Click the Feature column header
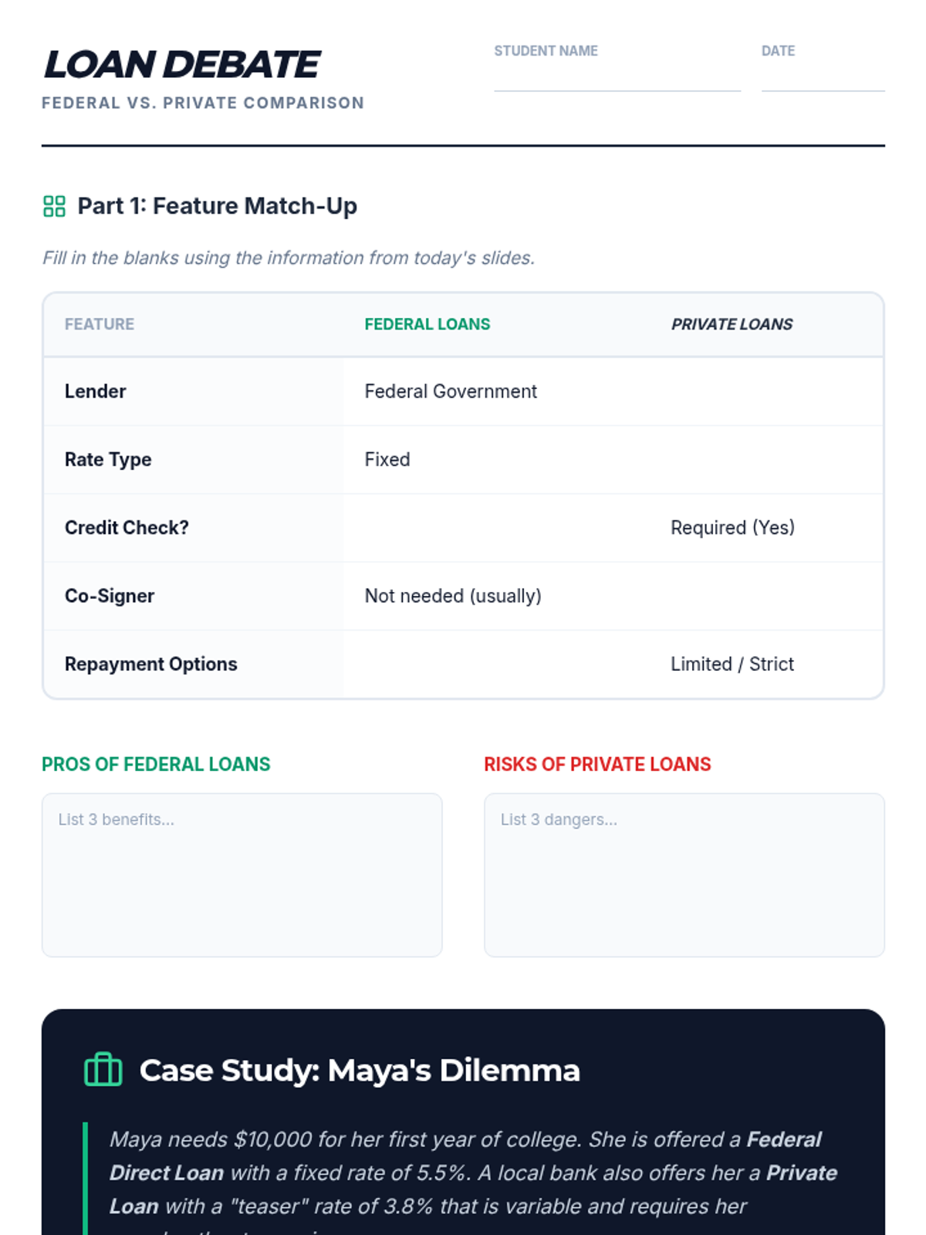 tap(100, 324)
